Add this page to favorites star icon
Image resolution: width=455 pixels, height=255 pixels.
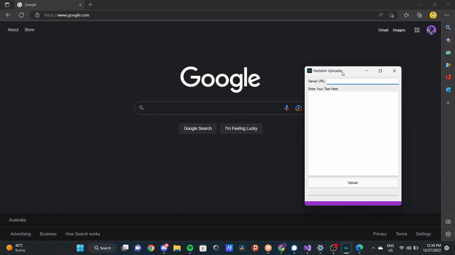click(391, 15)
